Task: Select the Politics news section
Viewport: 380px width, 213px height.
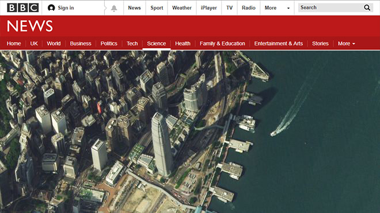Action: 109,44
